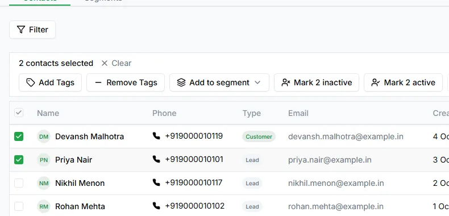Check Nikhil Menon's checkbox
The height and width of the screenshot is (216, 449).
pyautogui.click(x=19, y=183)
